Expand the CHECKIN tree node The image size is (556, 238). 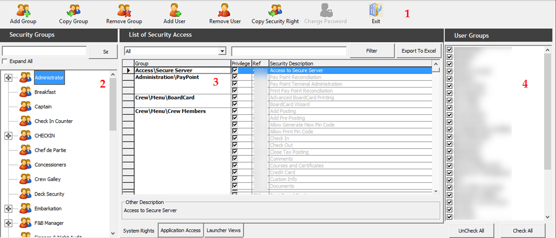click(8, 135)
